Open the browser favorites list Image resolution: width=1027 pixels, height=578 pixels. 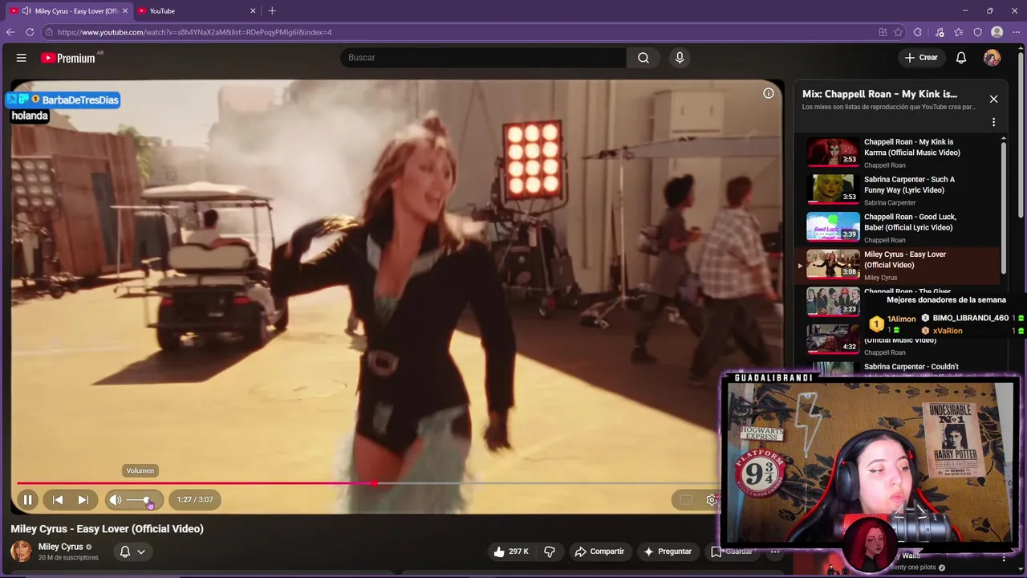coord(959,32)
